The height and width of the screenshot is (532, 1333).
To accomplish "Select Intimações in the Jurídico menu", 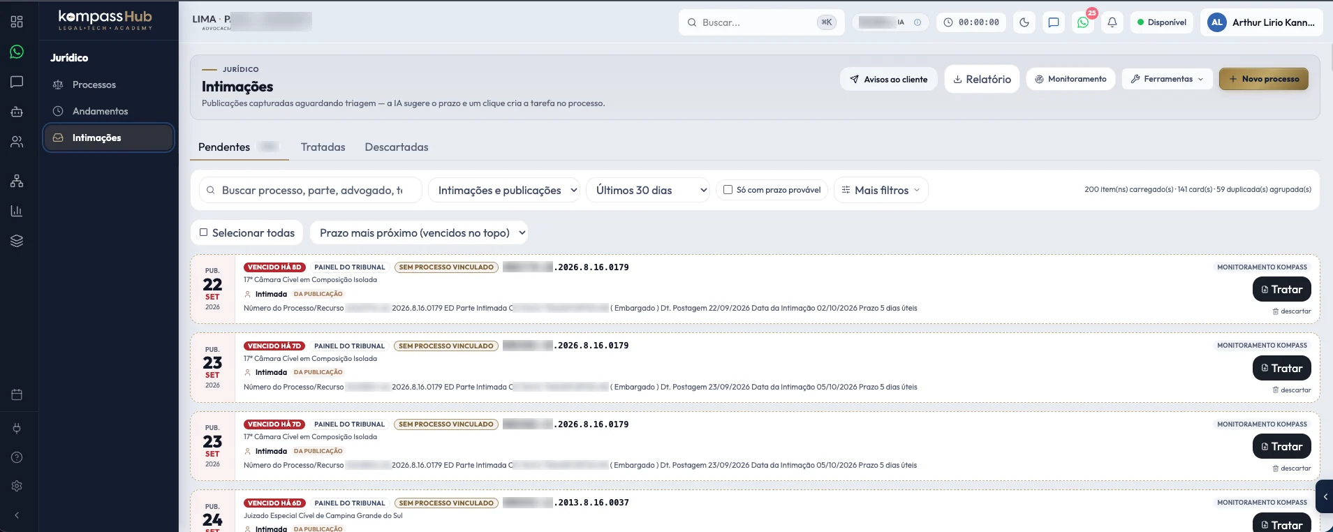I will pyautogui.click(x=108, y=138).
